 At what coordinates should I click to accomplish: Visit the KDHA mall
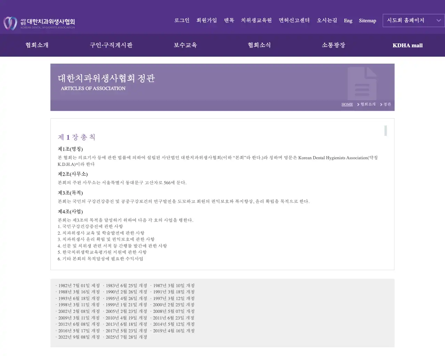tap(407, 45)
